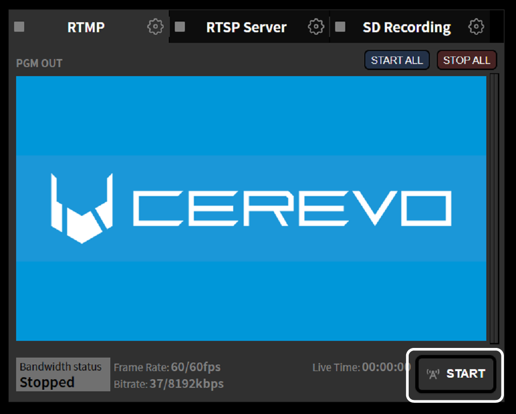This screenshot has height=414, width=516.
Task: Switch to the RTSP Server tab
Action: [246, 27]
